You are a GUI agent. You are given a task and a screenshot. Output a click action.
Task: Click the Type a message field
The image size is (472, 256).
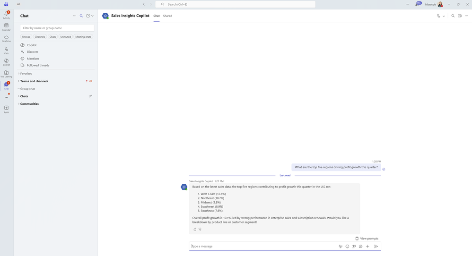tap(263, 247)
